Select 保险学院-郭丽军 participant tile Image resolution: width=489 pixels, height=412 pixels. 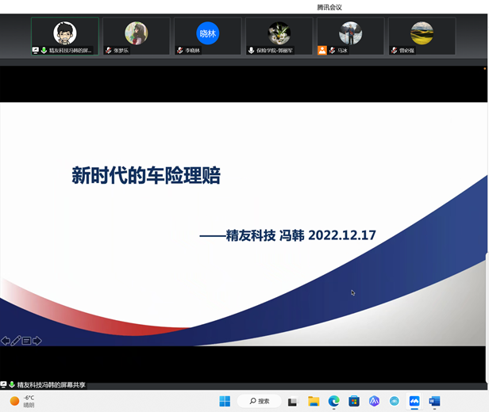pos(279,36)
